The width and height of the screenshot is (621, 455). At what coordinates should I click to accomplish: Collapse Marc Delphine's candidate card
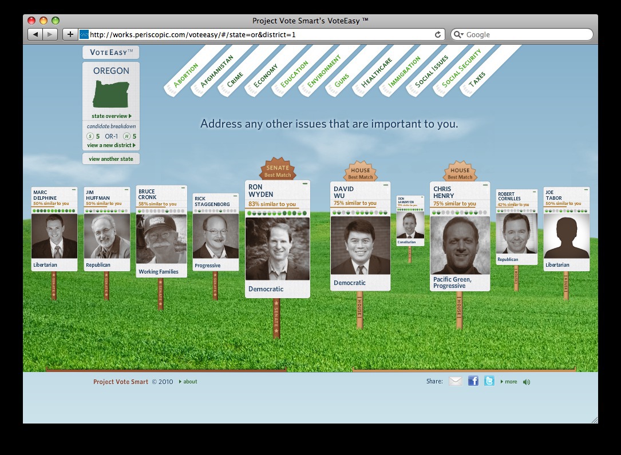coord(74,190)
